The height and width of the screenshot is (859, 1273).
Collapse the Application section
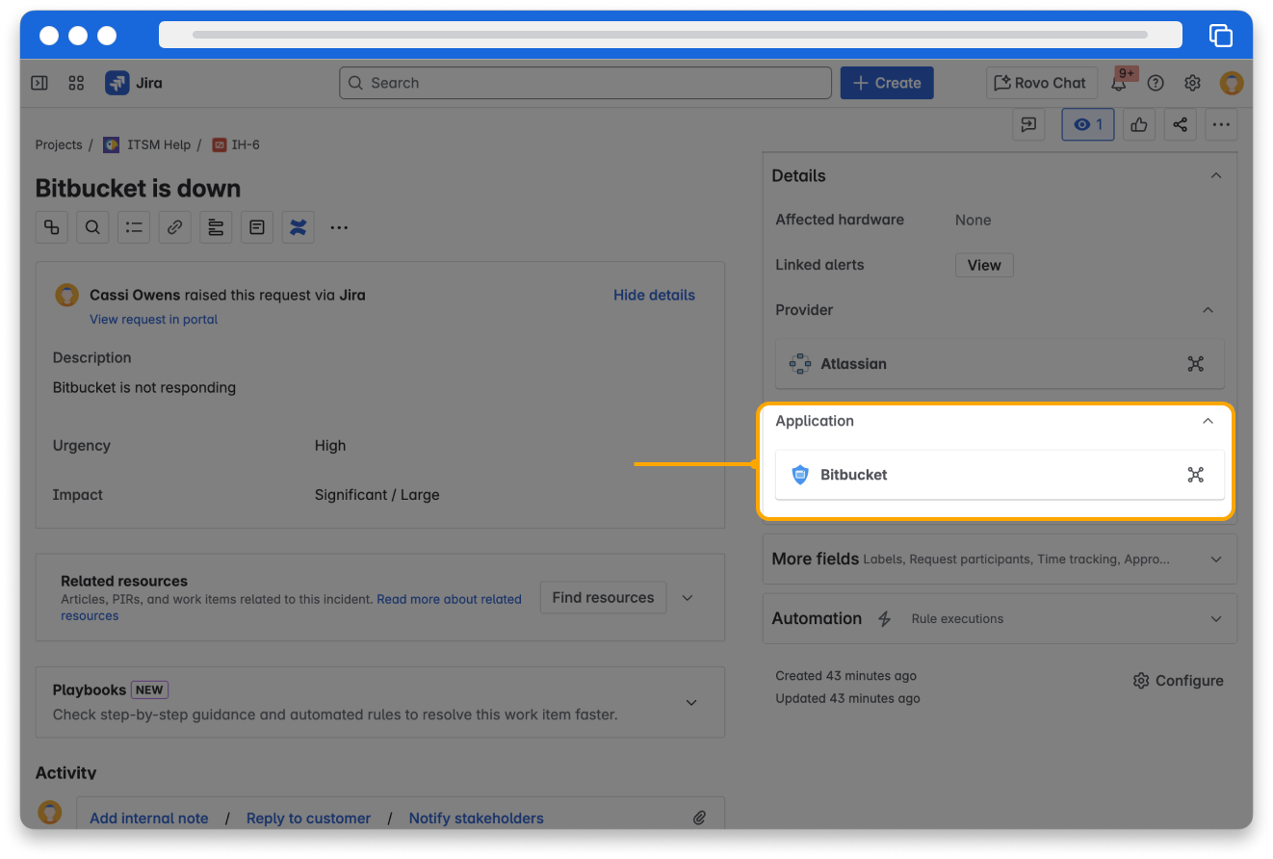[1208, 421]
